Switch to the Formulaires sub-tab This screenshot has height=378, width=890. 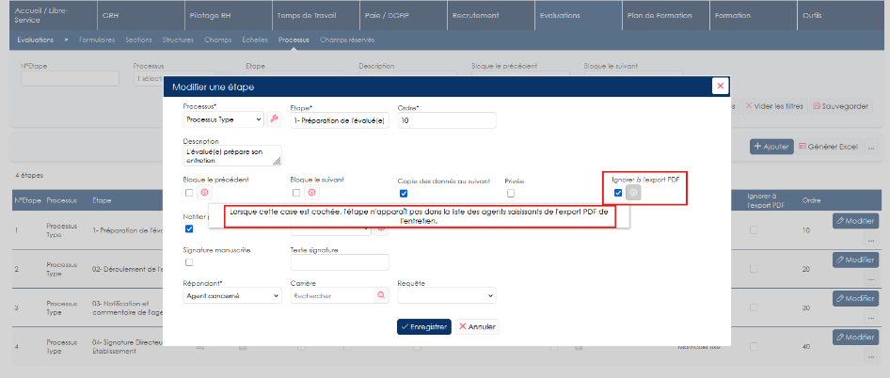(x=97, y=40)
